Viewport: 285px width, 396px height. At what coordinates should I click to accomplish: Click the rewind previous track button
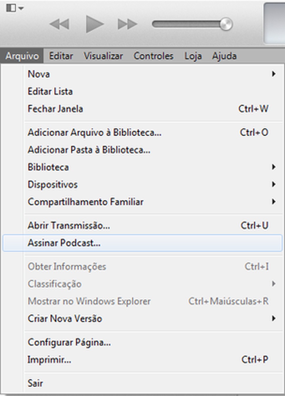59,24
